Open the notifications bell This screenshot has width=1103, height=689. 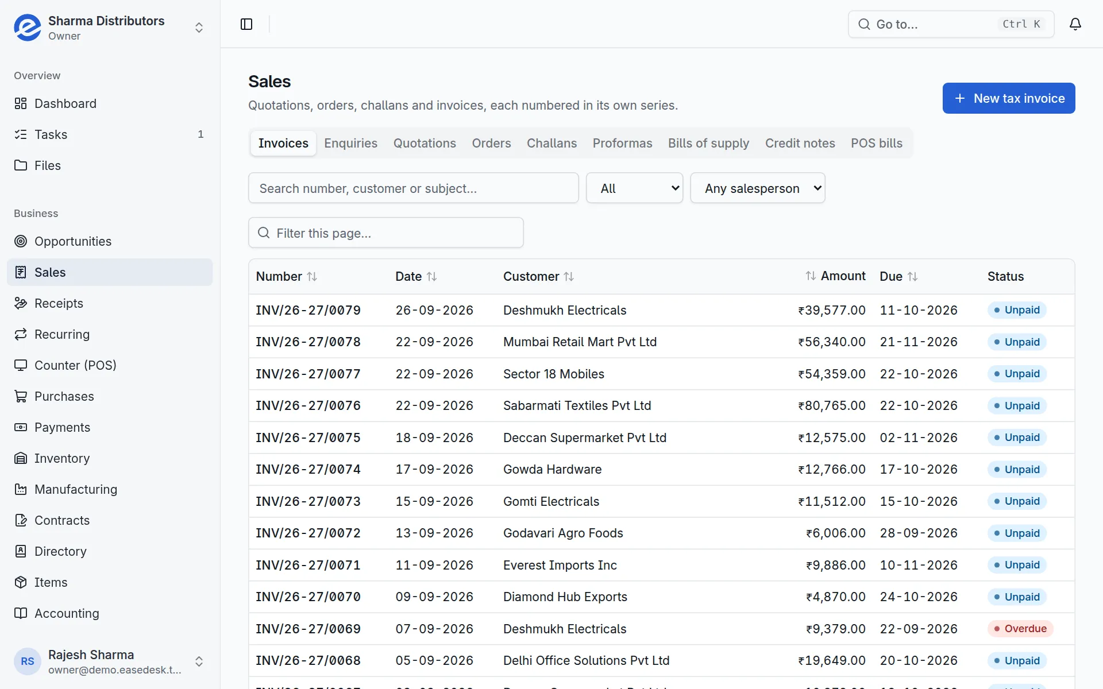pyautogui.click(x=1075, y=24)
